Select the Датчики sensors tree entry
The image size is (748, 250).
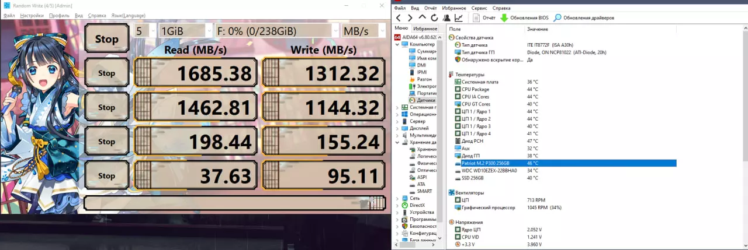click(x=423, y=100)
